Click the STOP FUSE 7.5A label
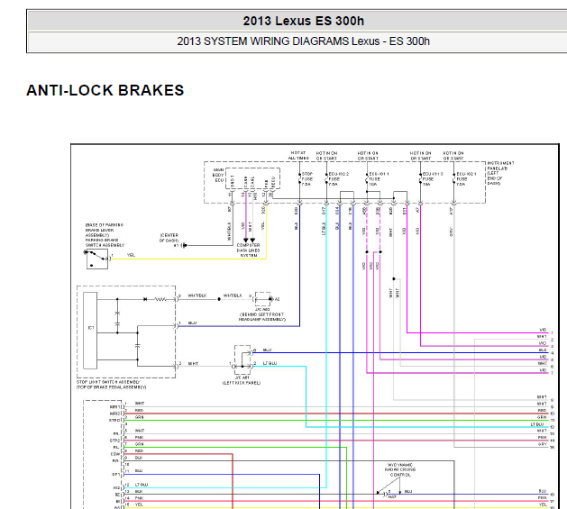 (x=307, y=179)
